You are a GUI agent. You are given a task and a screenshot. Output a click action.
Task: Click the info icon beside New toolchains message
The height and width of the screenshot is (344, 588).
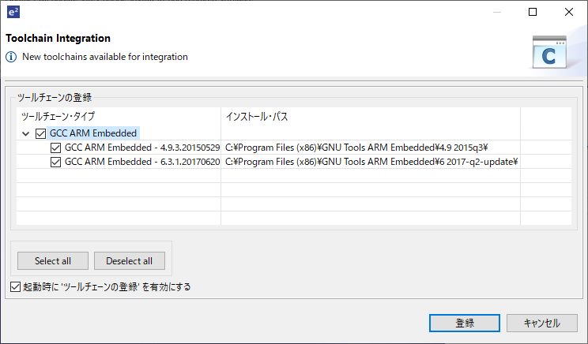(11, 57)
